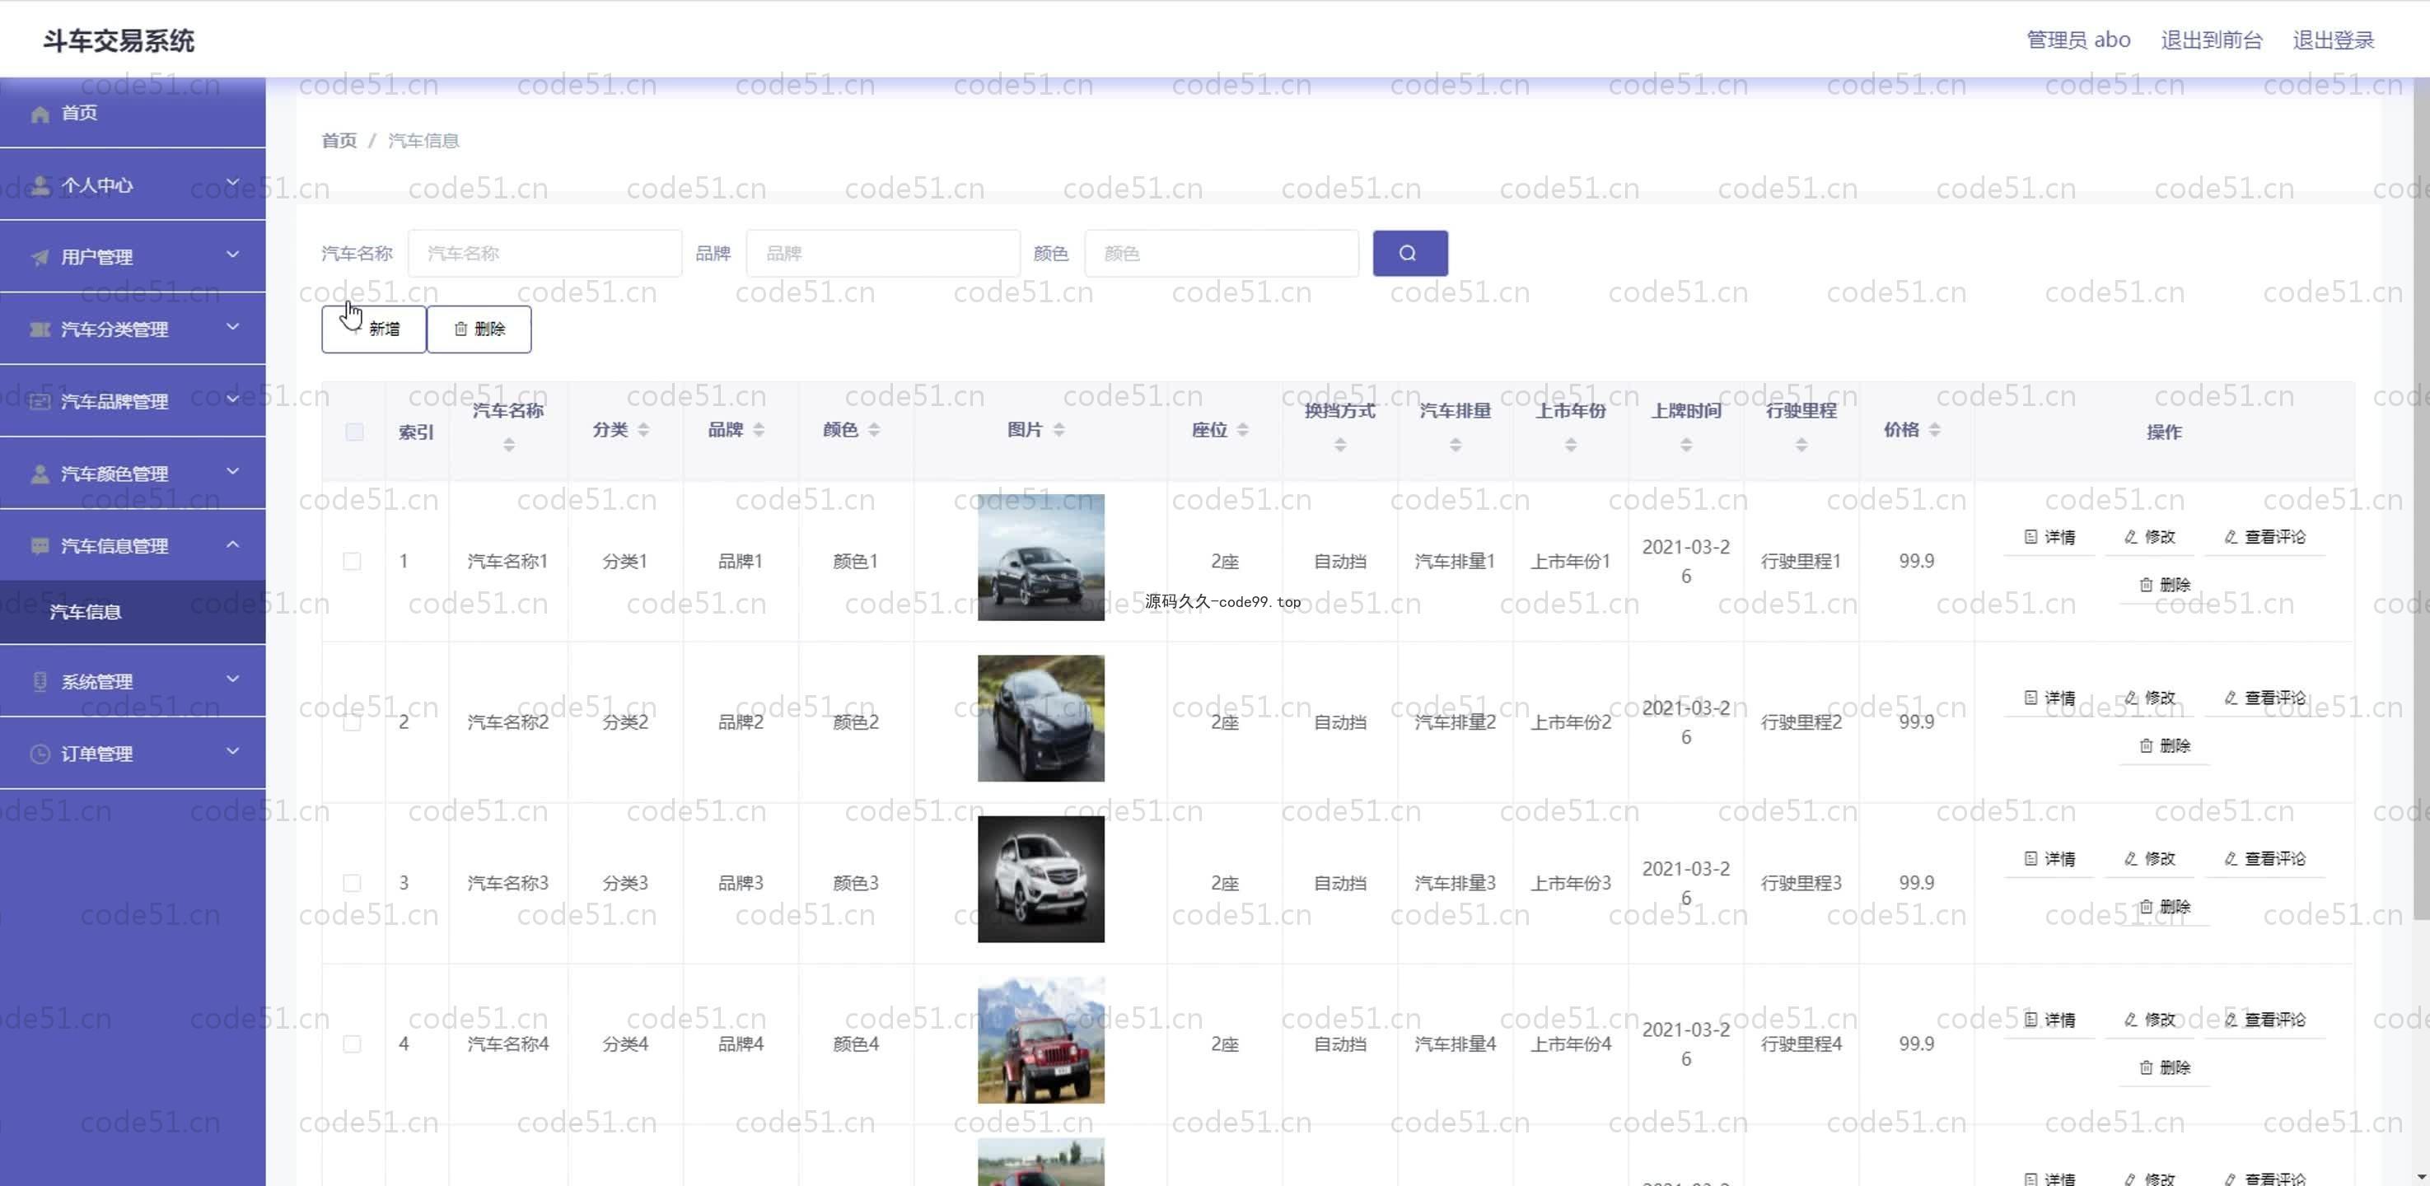Focus the 品牌 search input
Viewport: 2430px width, 1186px height.
coord(883,253)
